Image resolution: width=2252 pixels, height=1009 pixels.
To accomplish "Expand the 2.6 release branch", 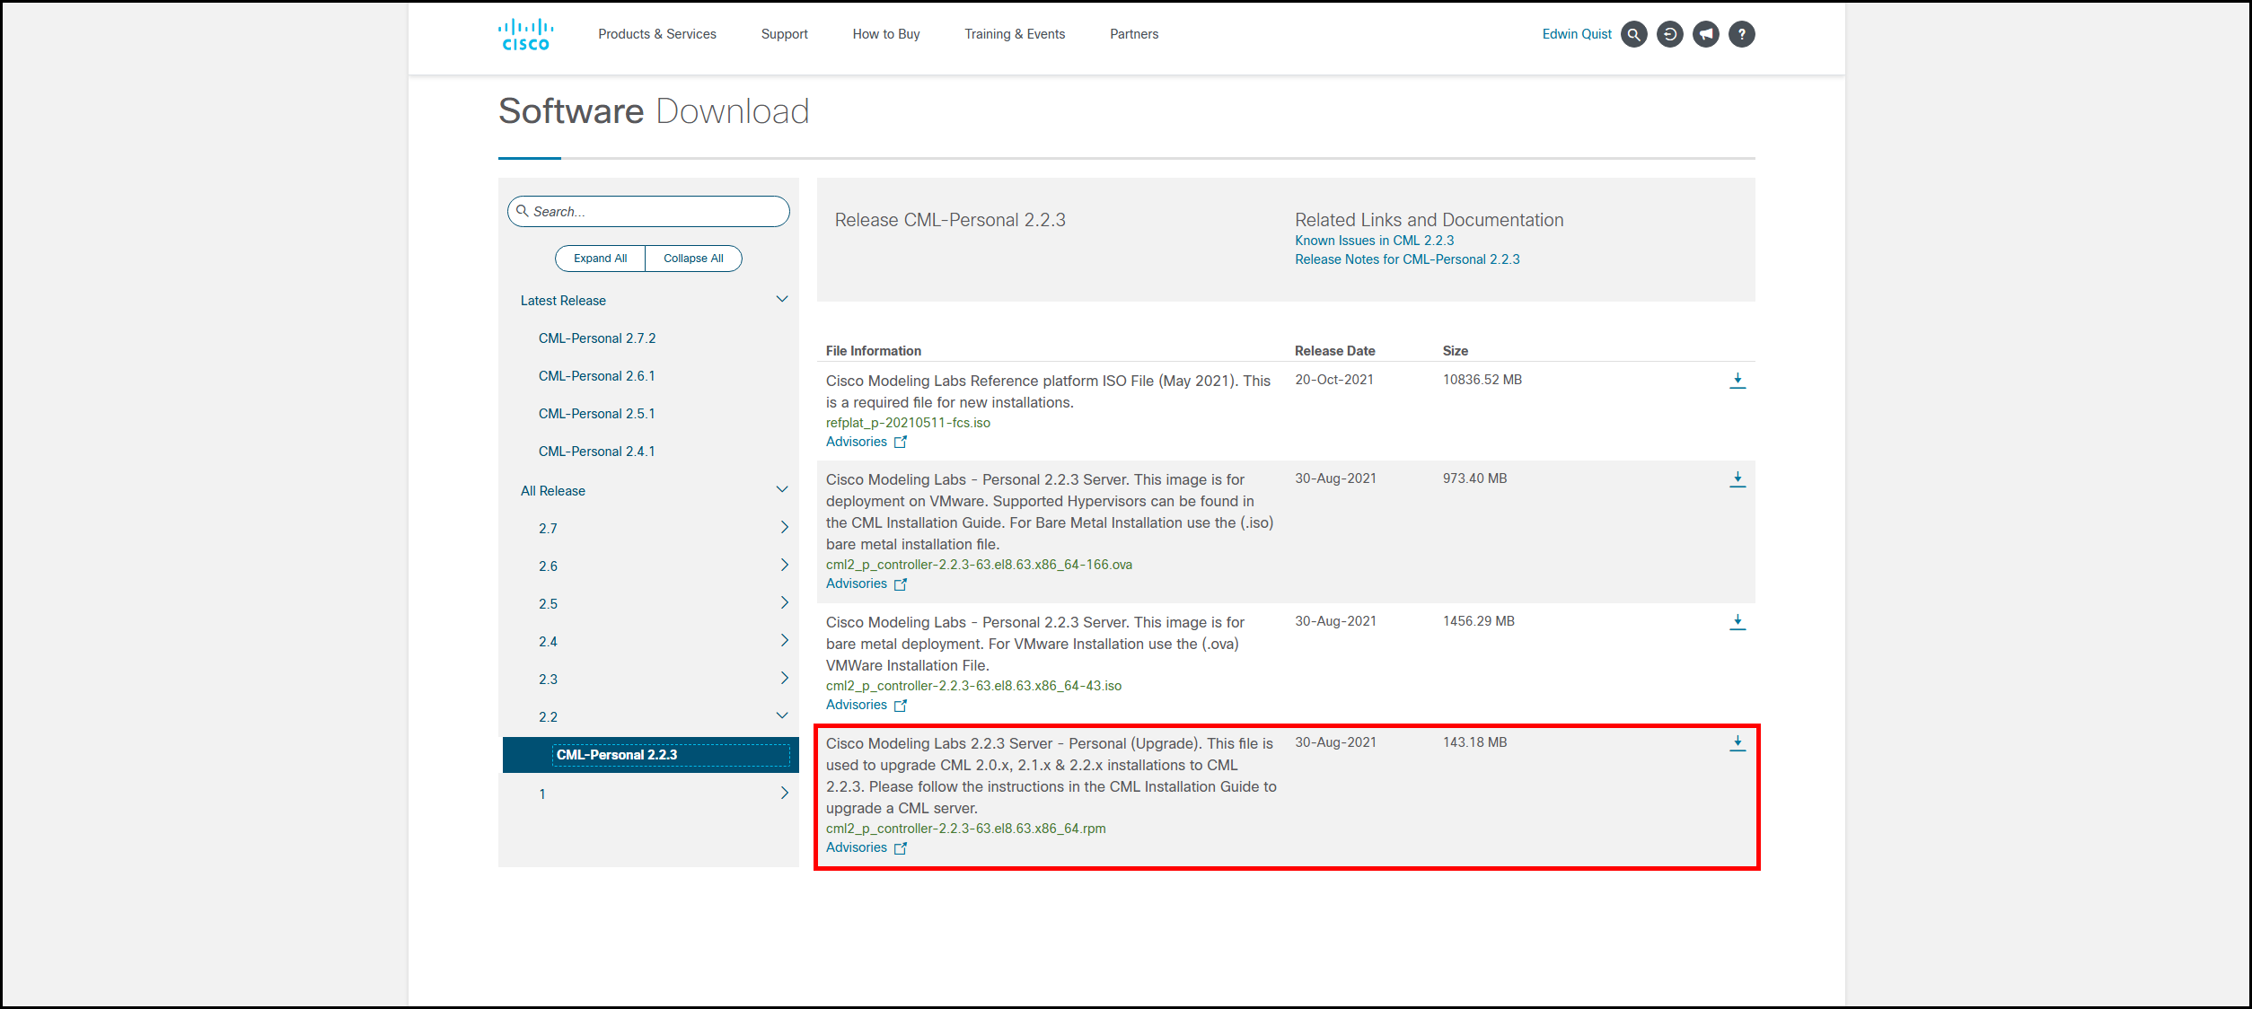I will point(784,566).
